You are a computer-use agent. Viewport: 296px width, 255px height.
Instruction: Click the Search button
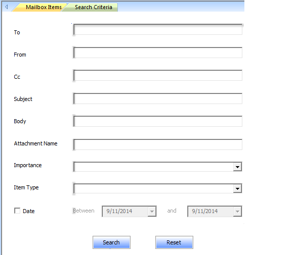pyautogui.click(x=111, y=242)
